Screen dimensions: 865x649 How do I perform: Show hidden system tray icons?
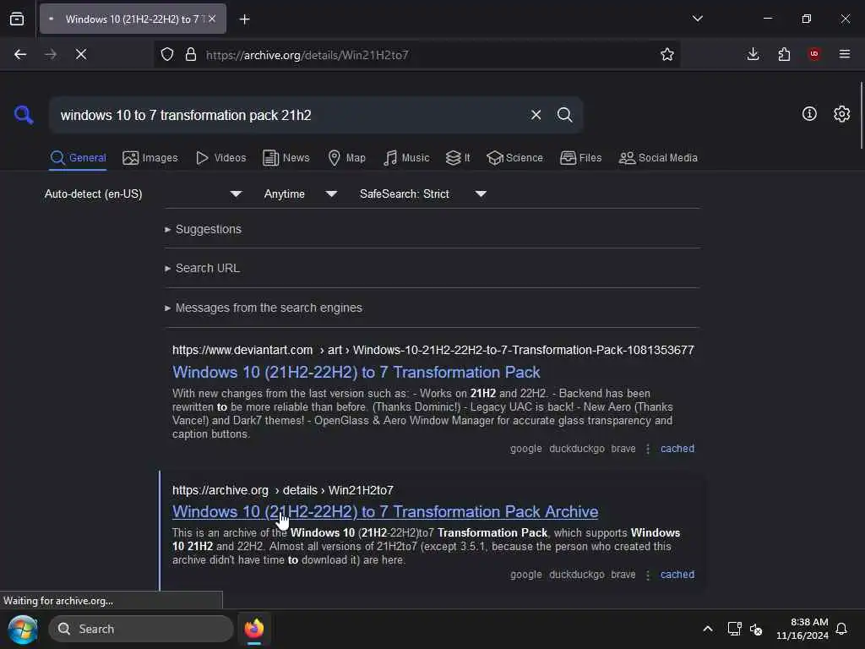(x=707, y=629)
